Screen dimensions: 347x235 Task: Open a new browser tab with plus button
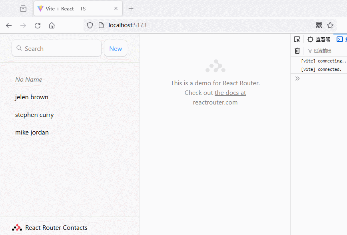coord(131,8)
